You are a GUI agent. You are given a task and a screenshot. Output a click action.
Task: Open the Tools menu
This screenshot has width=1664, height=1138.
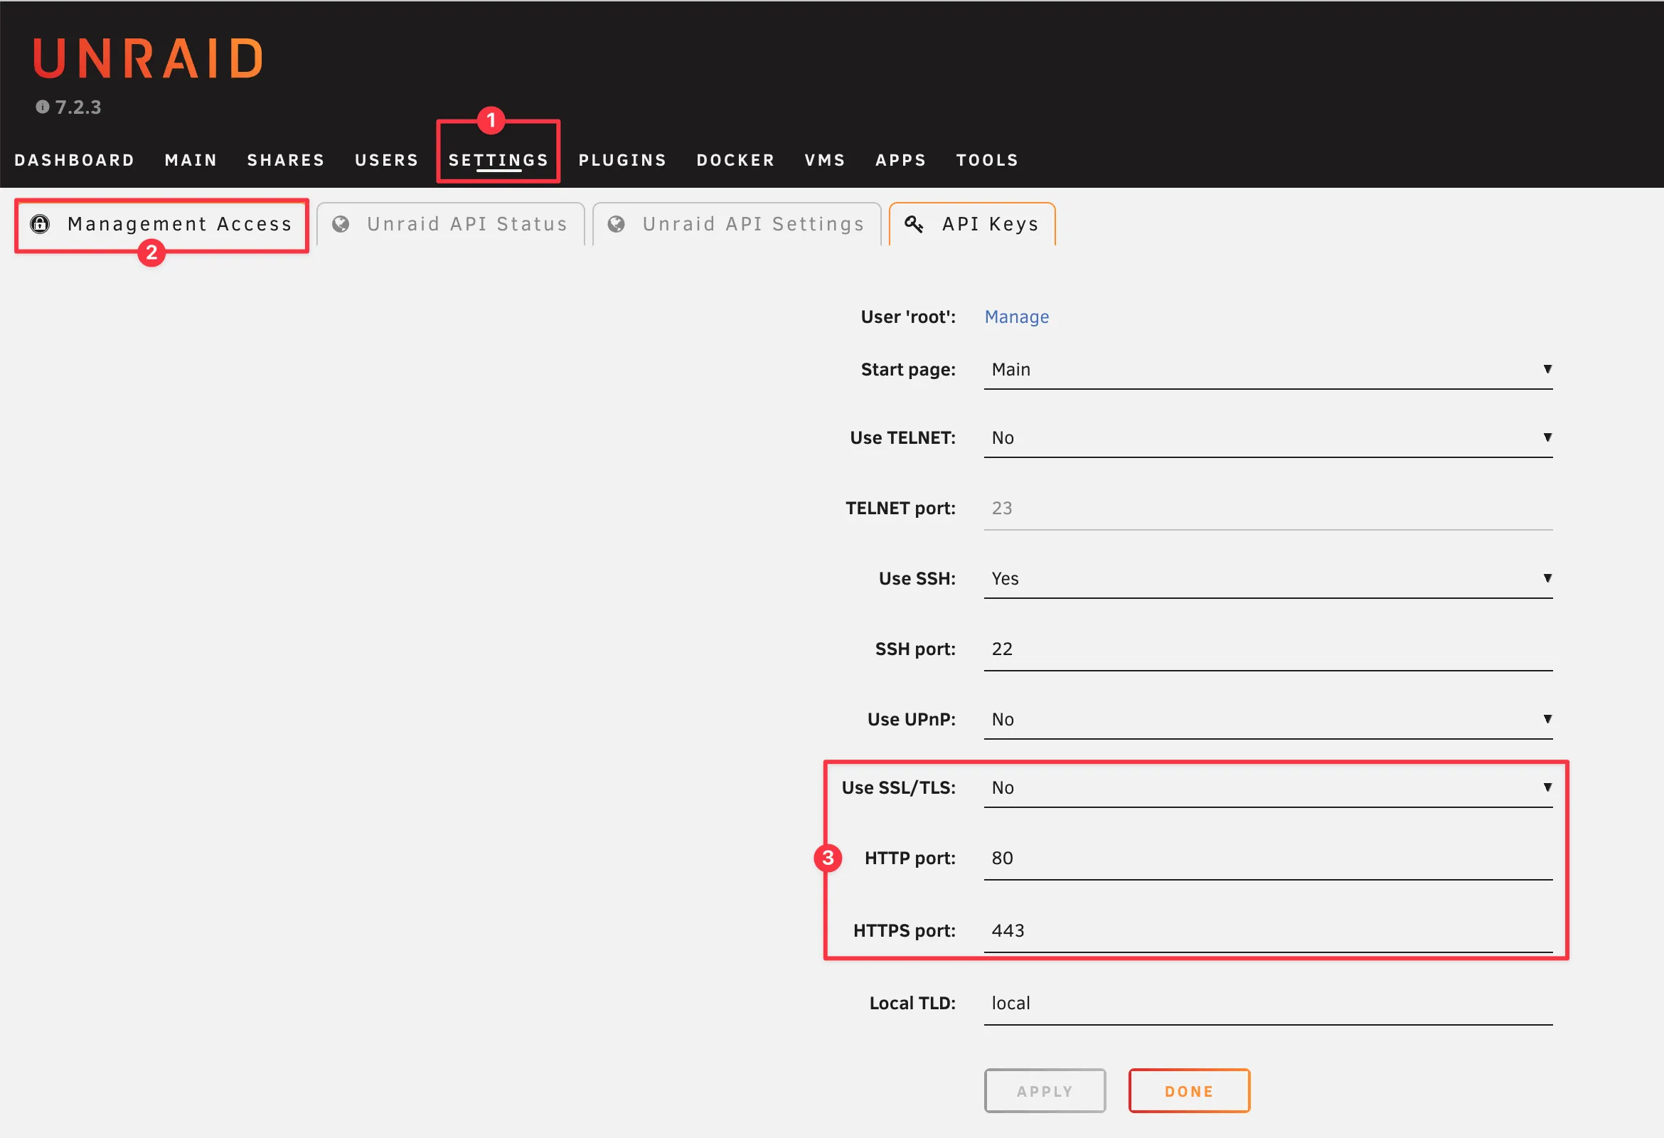point(987,161)
